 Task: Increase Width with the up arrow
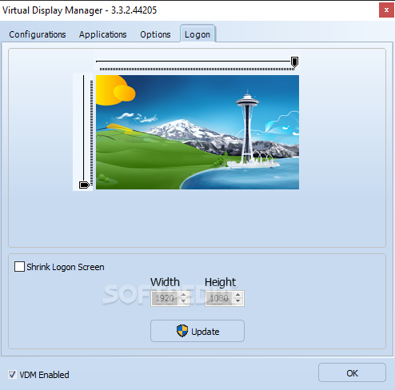(x=183, y=295)
